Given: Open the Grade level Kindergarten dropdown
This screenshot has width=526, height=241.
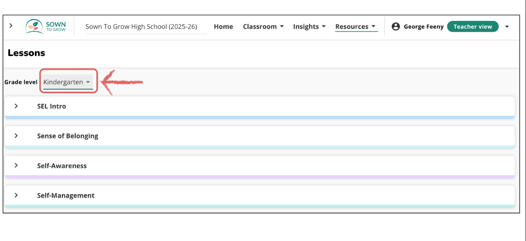Looking at the screenshot, I should 68,82.
